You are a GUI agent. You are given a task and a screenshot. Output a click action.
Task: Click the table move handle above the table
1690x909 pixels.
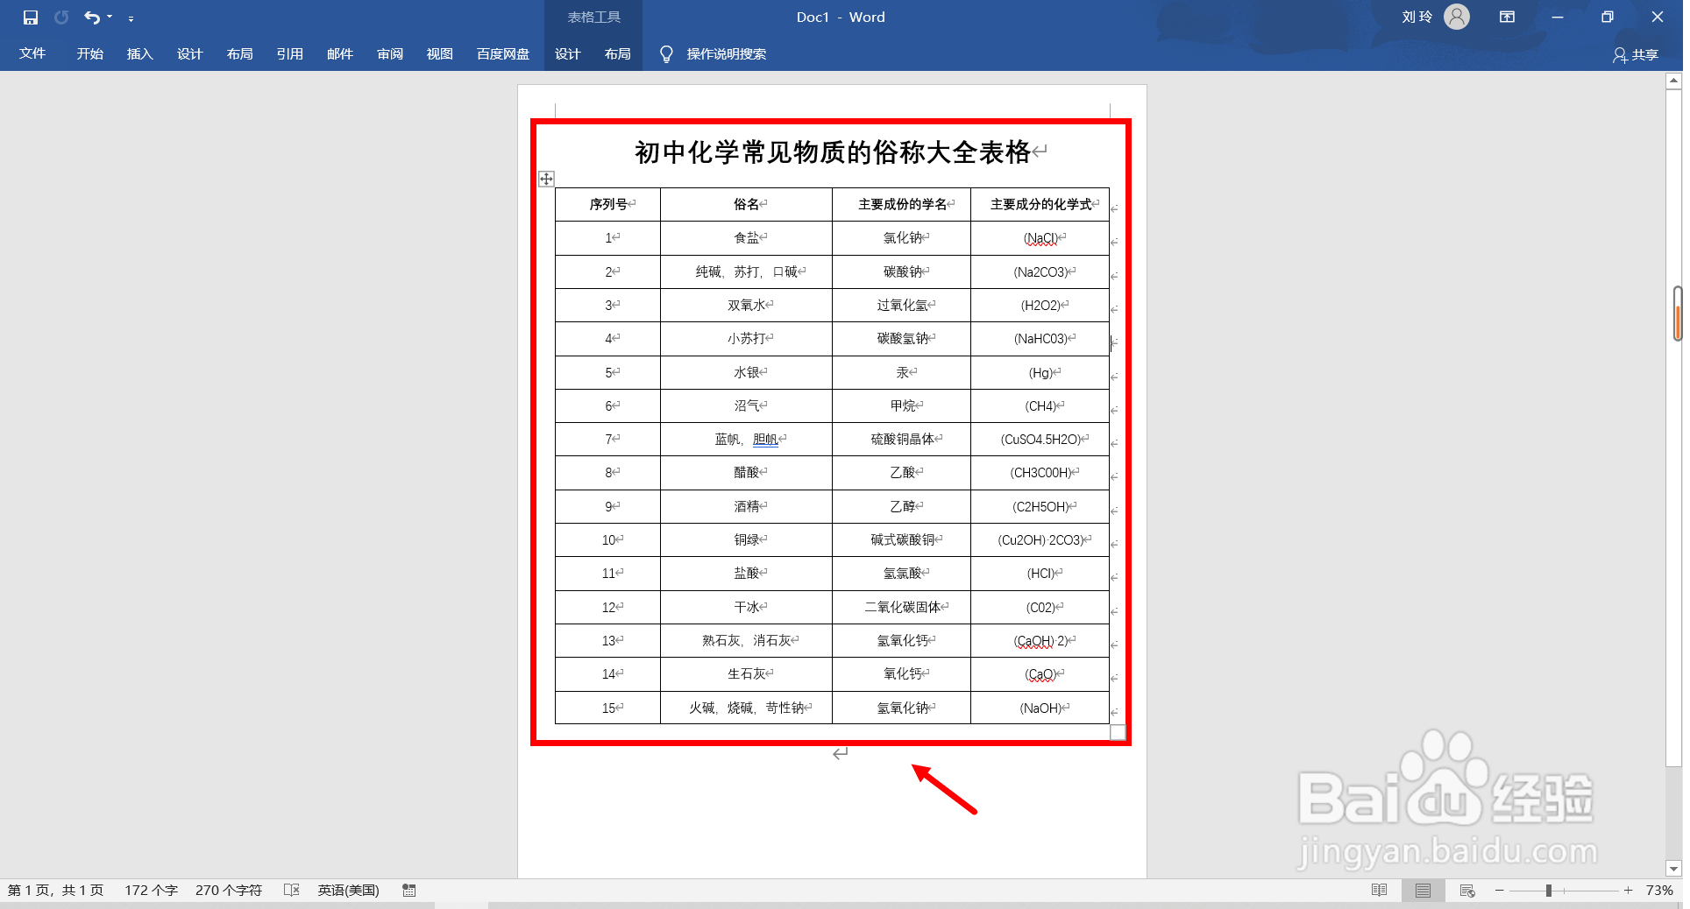pos(546,179)
